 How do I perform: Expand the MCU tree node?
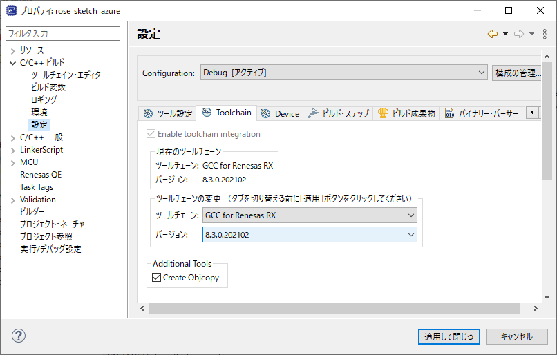click(13, 163)
